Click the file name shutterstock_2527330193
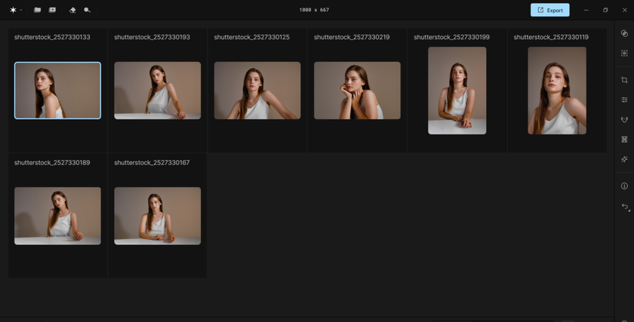The image size is (634, 322). click(x=152, y=37)
